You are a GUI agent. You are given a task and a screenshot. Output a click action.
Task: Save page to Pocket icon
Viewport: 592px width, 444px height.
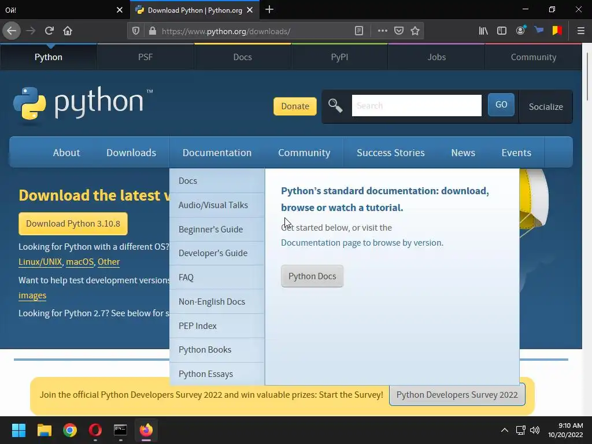pos(399,31)
